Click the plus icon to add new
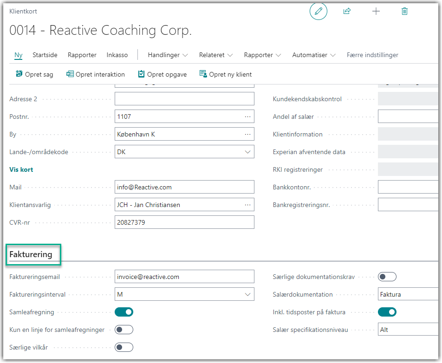Screen dimensions: 442x363 point(376,12)
